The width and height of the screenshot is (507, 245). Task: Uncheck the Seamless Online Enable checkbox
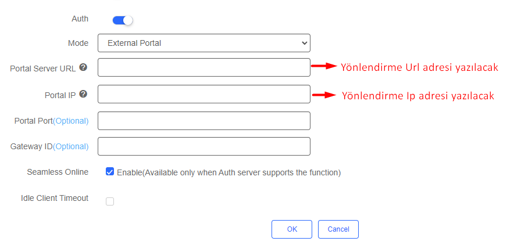[x=110, y=172]
